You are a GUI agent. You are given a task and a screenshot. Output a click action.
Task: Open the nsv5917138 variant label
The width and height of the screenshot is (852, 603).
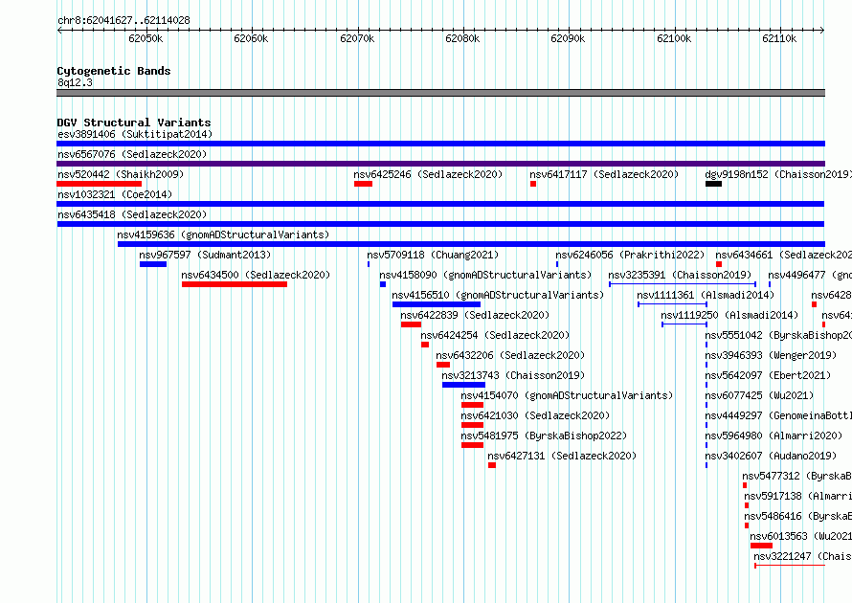pos(797,496)
